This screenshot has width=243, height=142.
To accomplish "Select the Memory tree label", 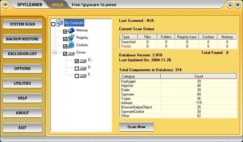I will click(82, 30).
